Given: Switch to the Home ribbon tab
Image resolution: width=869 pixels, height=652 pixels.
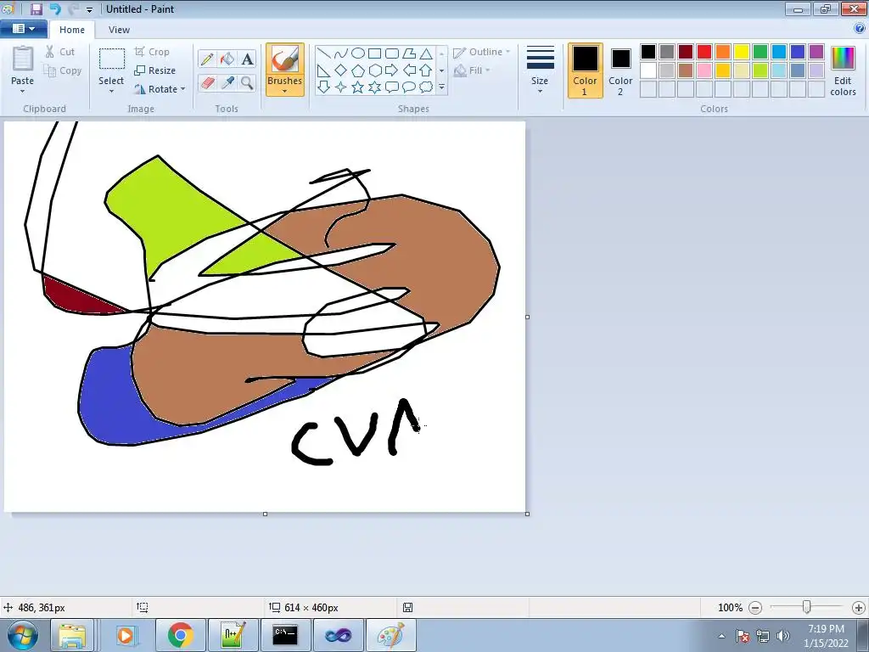Looking at the screenshot, I should 72,30.
